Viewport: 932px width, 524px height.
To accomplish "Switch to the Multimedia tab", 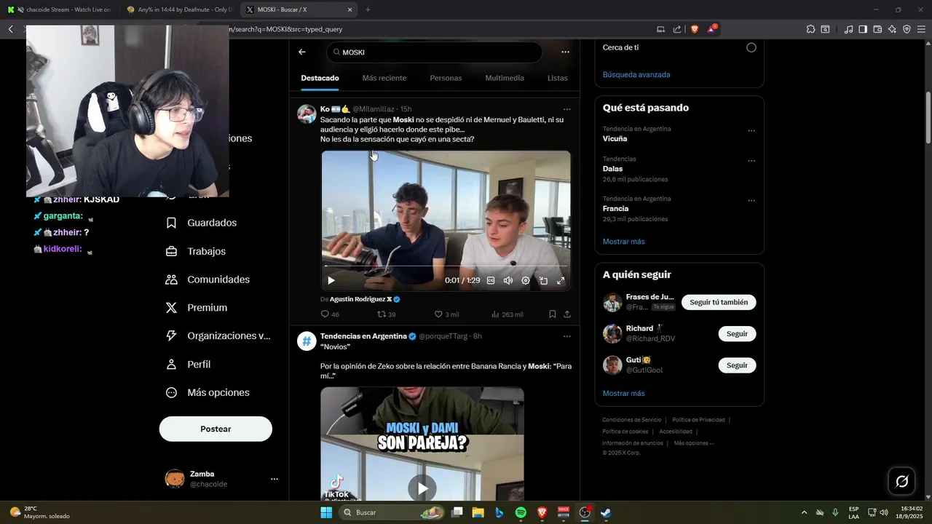I will click(x=505, y=78).
